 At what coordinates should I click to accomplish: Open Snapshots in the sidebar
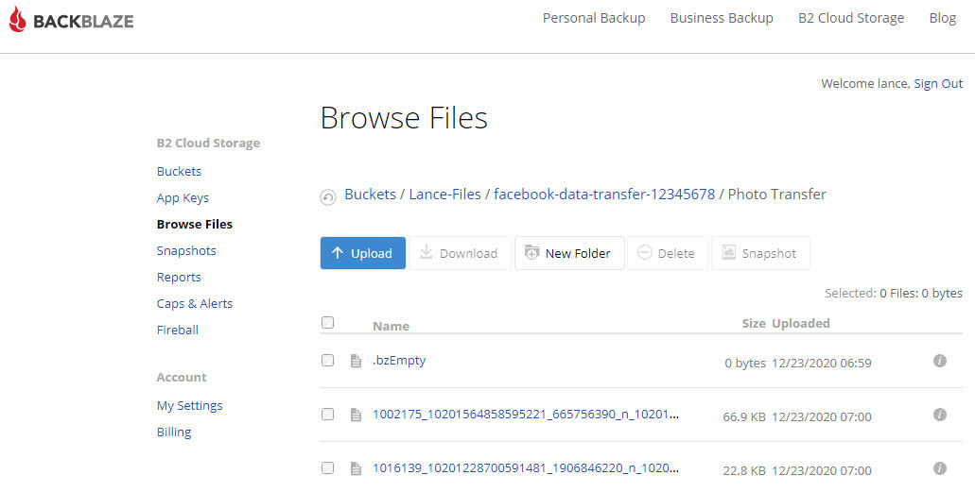click(x=186, y=250)
